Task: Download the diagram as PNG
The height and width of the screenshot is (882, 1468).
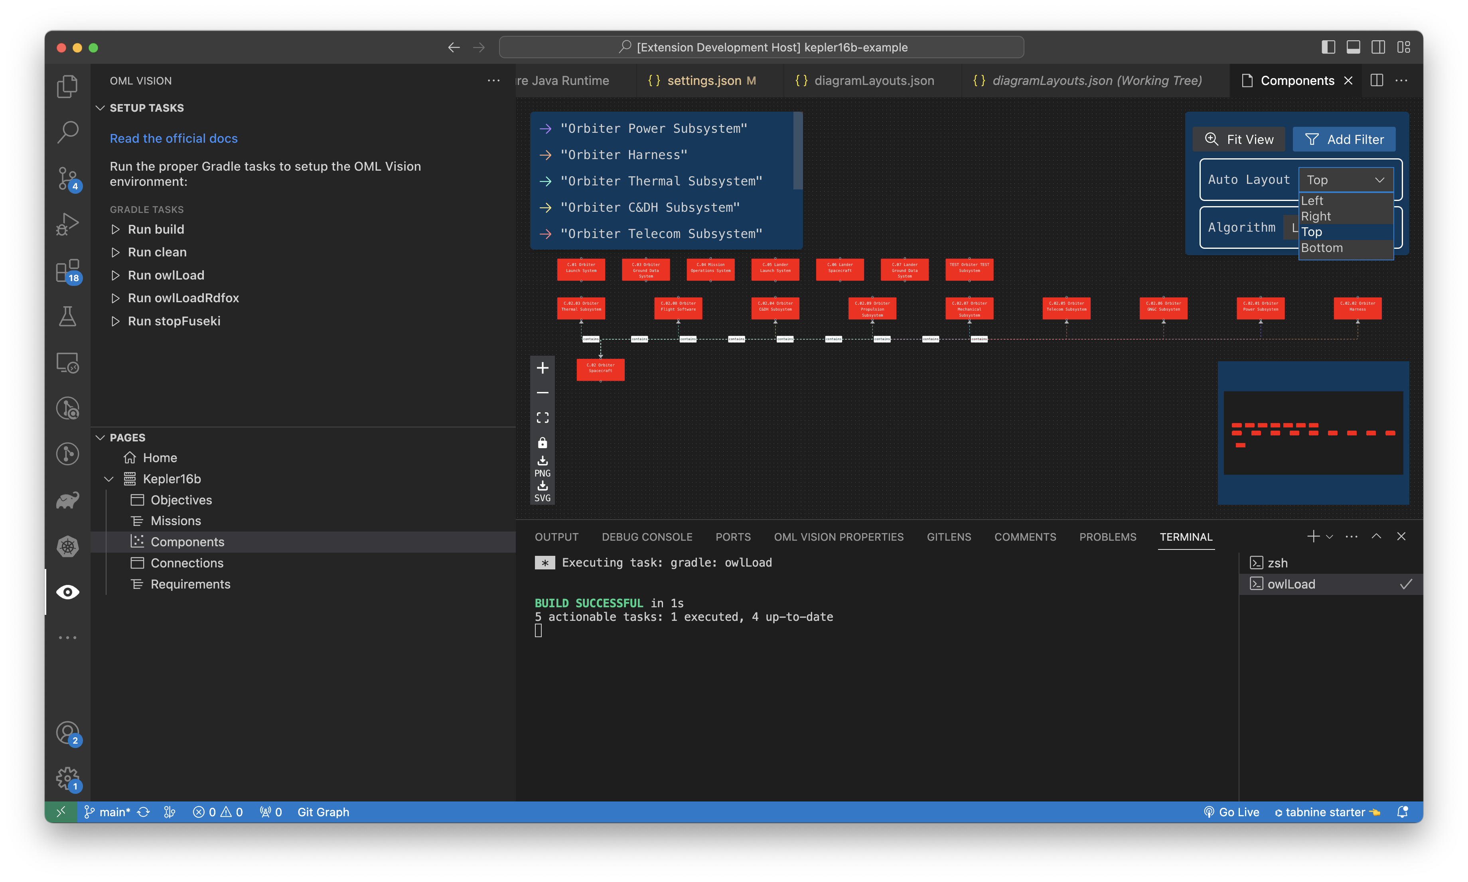Action: point(542,467)
